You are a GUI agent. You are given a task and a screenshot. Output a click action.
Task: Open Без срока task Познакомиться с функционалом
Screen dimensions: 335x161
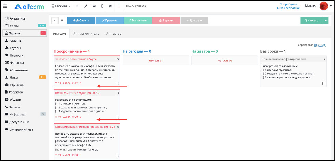pos(284,59)
